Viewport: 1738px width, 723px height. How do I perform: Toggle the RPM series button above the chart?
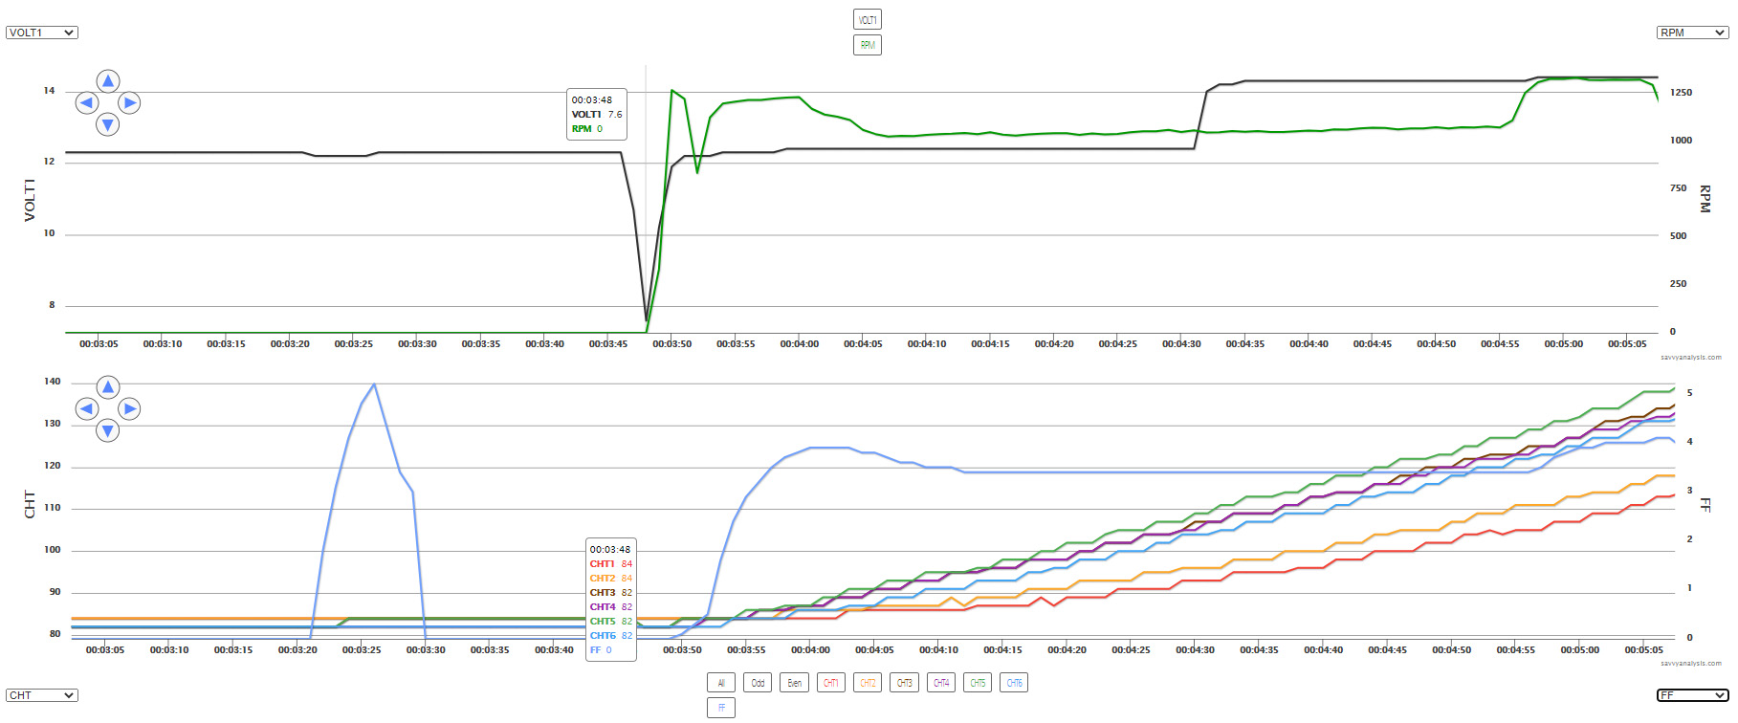tap(867, 45)
